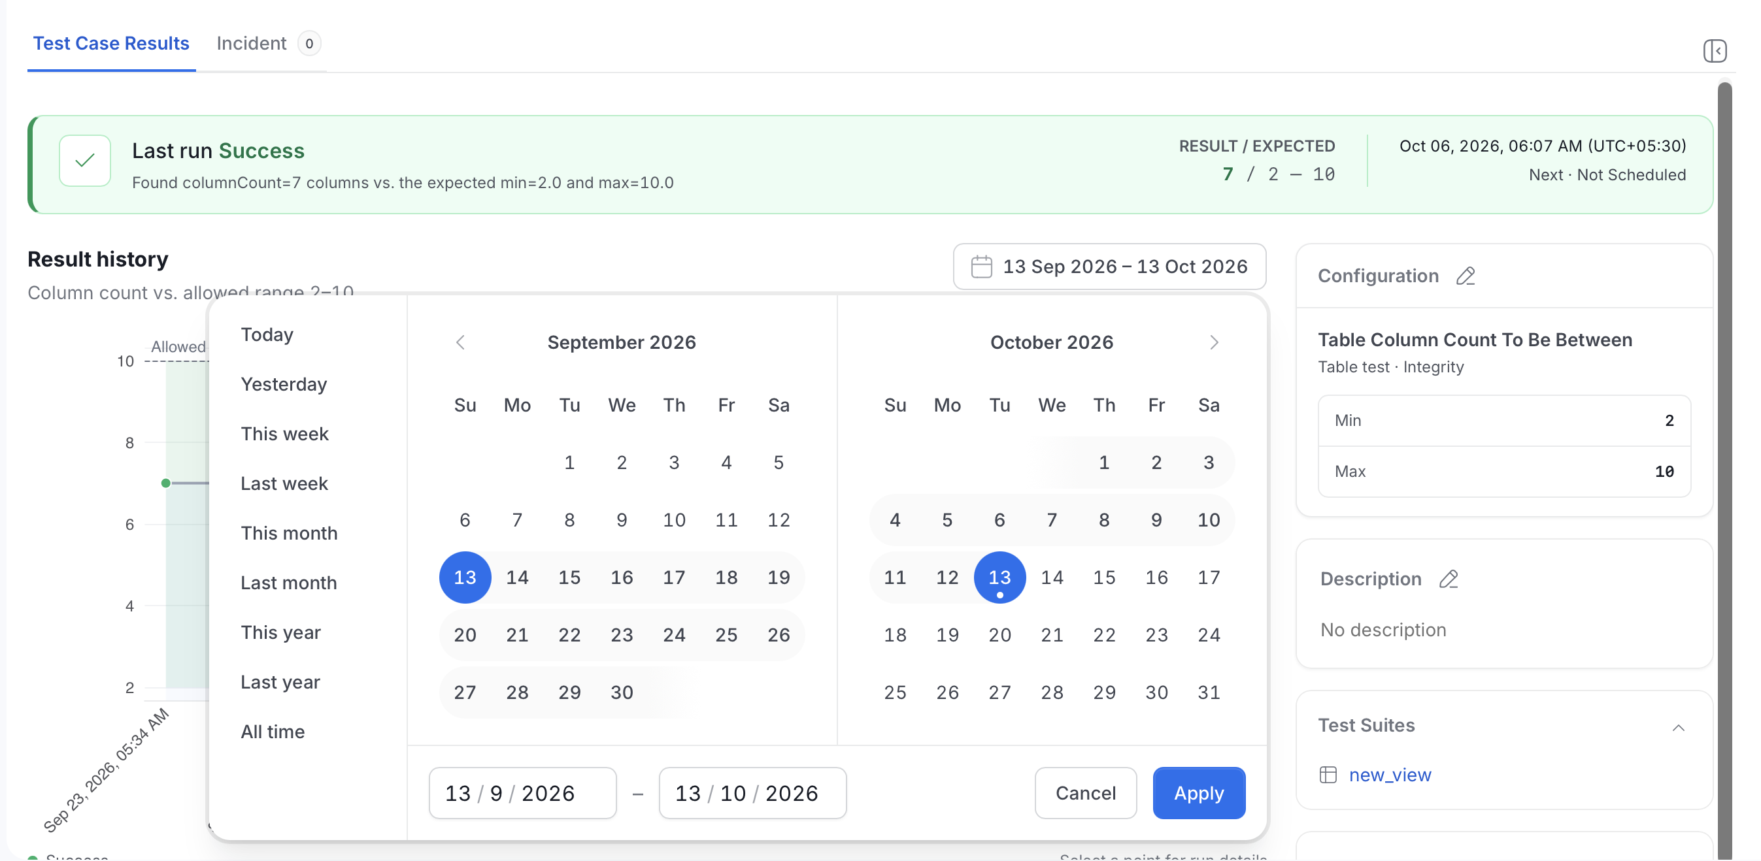Pick September 30 in the calendar
This screenshot has width=1761, height=861.
click(x=622, y=692)
